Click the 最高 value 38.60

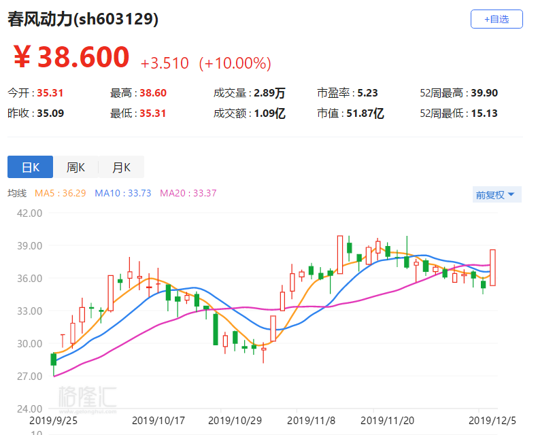point(153,93)
